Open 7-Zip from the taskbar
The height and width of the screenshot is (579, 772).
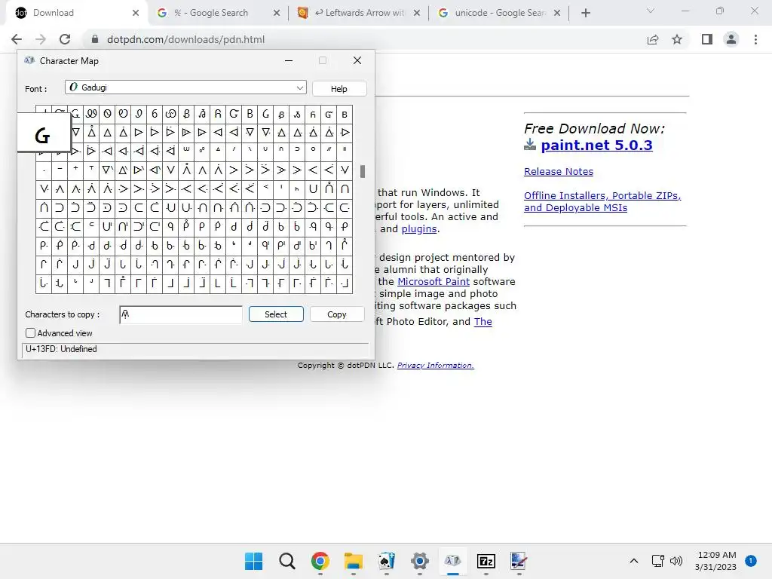(486, 561)
